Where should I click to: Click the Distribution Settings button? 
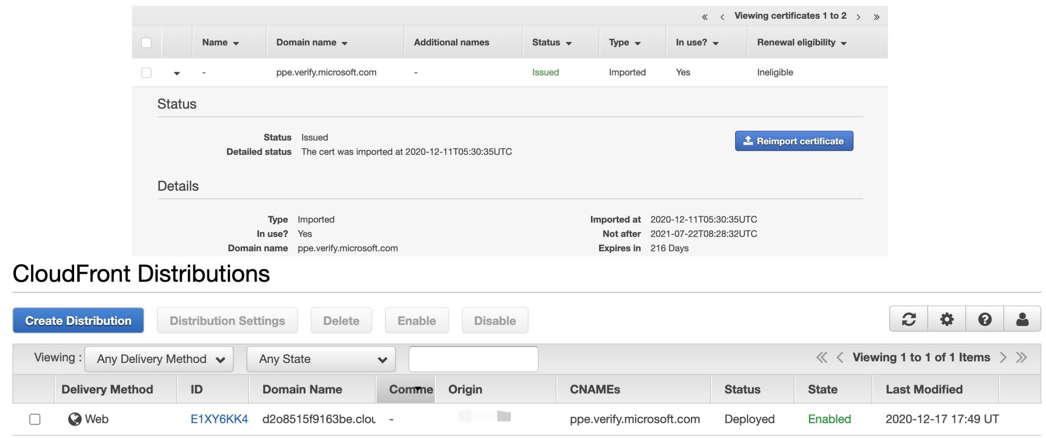pyautogui.click(x=227, y=321)
